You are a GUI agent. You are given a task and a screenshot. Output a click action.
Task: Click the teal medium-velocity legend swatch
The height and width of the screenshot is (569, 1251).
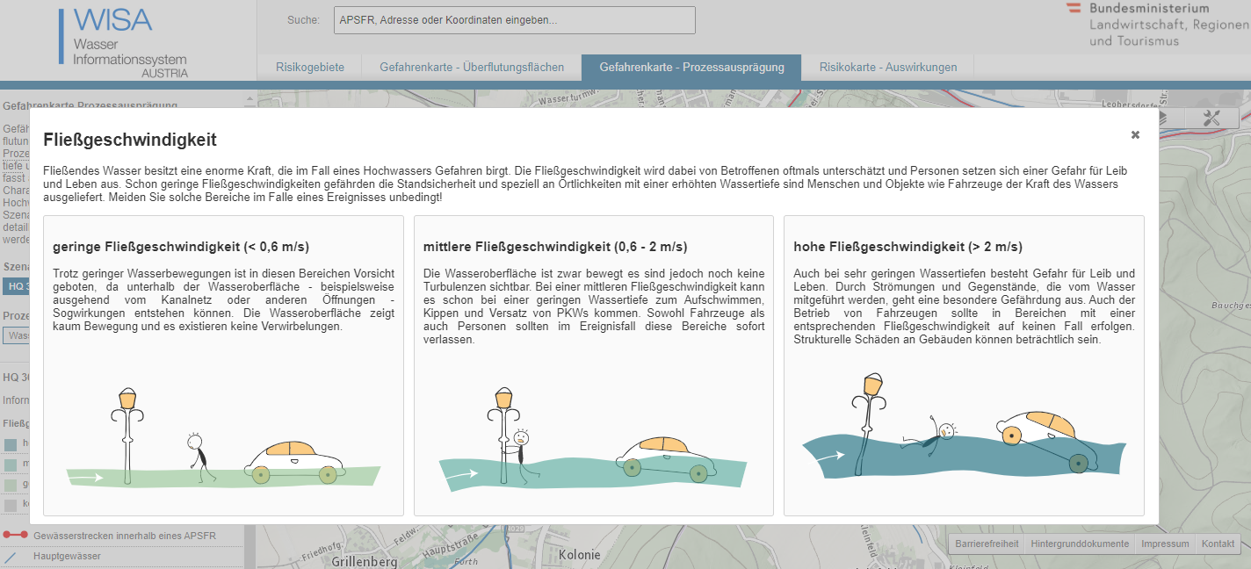point(11,465)
